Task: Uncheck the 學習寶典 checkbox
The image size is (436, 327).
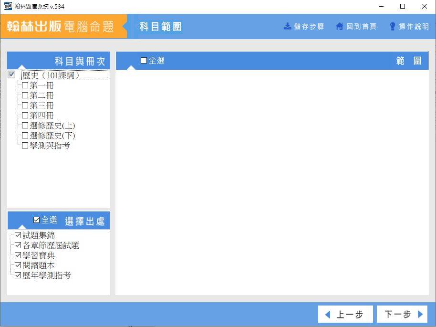Action: [18, 255]
